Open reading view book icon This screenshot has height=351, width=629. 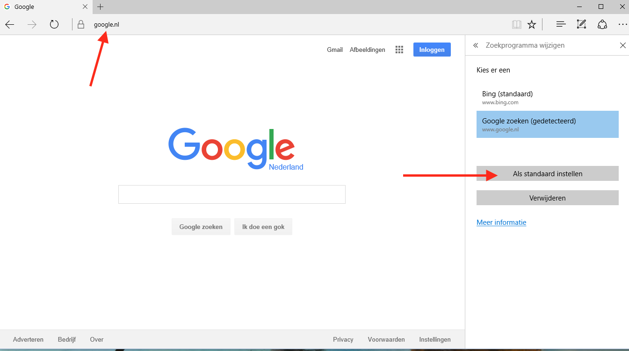click(516, 24)
